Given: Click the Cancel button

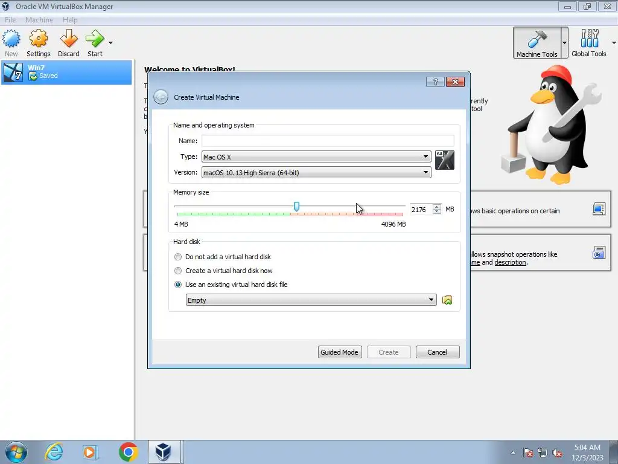Looking at the screenshot, I should pyautogui.click(x=438, y=352).
